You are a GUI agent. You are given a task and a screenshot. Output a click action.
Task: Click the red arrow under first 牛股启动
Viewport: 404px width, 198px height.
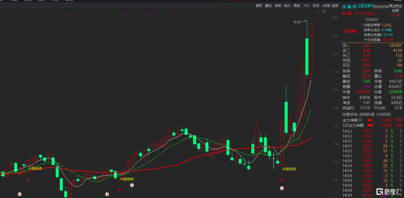pos(28,179)
